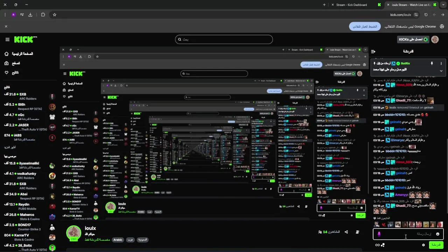Dismiss the default browser notification bar
Screen dimensions: 448x252
point(6,26)
